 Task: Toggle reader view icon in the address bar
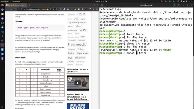click(51, 9)
